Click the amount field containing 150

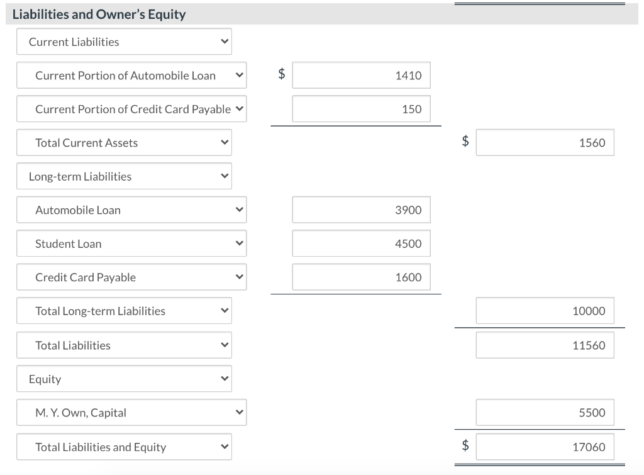(x=362, y=109)
